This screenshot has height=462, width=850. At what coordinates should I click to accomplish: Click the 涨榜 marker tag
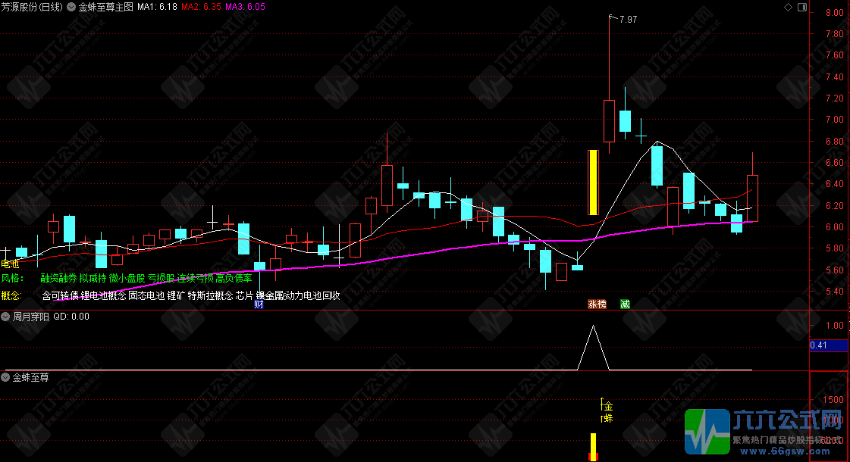click(597, 304)
